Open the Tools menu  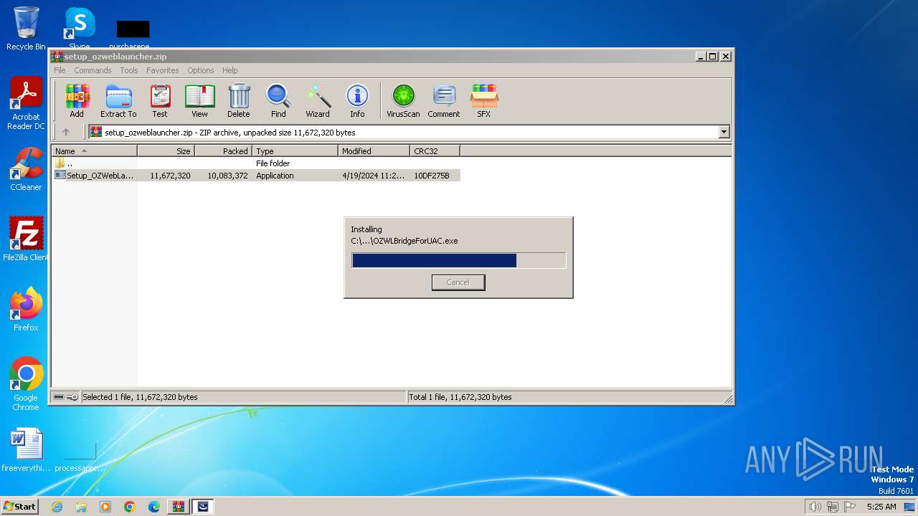click(x=129, y=70)
